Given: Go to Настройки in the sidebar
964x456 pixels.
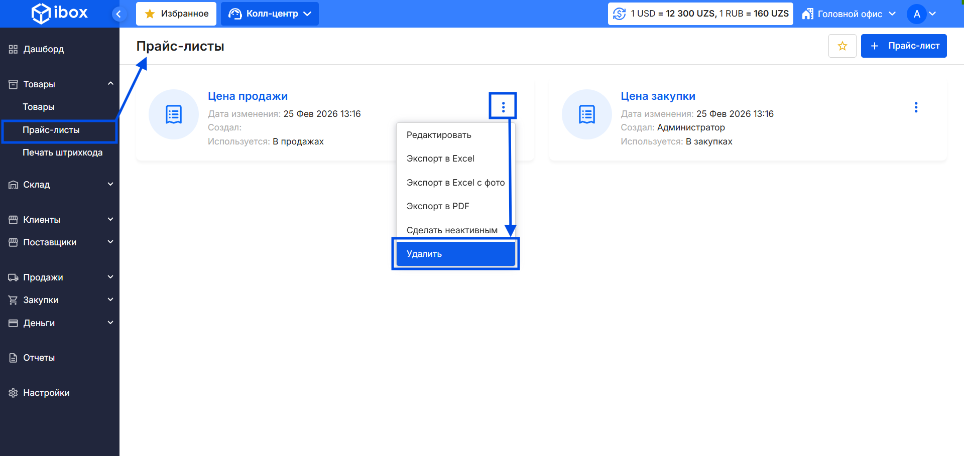Looking at the screenshot, I should pos(46,393).
